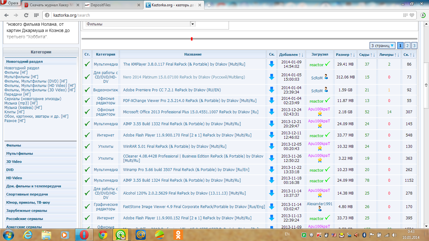The width and height of the screenshot is (429, 241).
Task: Download The KMPlayer 3.8.0.117 torrent via blue arrow
Action: (272, 64)
